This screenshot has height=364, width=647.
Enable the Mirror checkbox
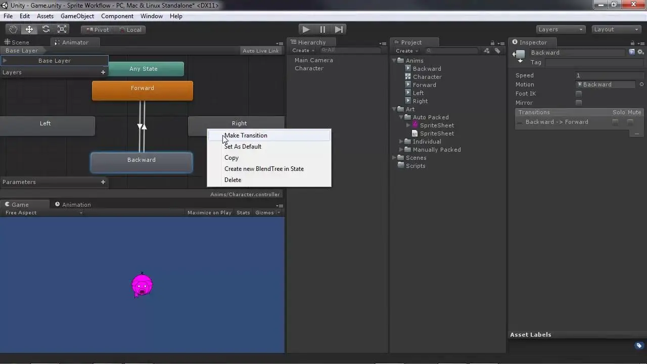[579, 103]
